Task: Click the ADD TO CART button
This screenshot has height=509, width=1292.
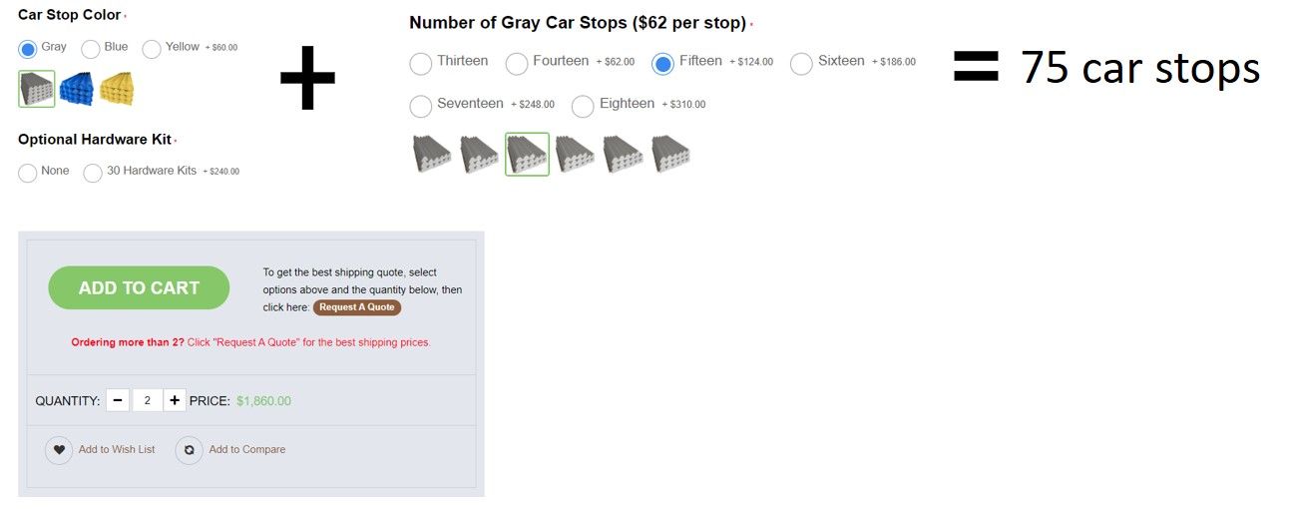Action: pos(139,287)
